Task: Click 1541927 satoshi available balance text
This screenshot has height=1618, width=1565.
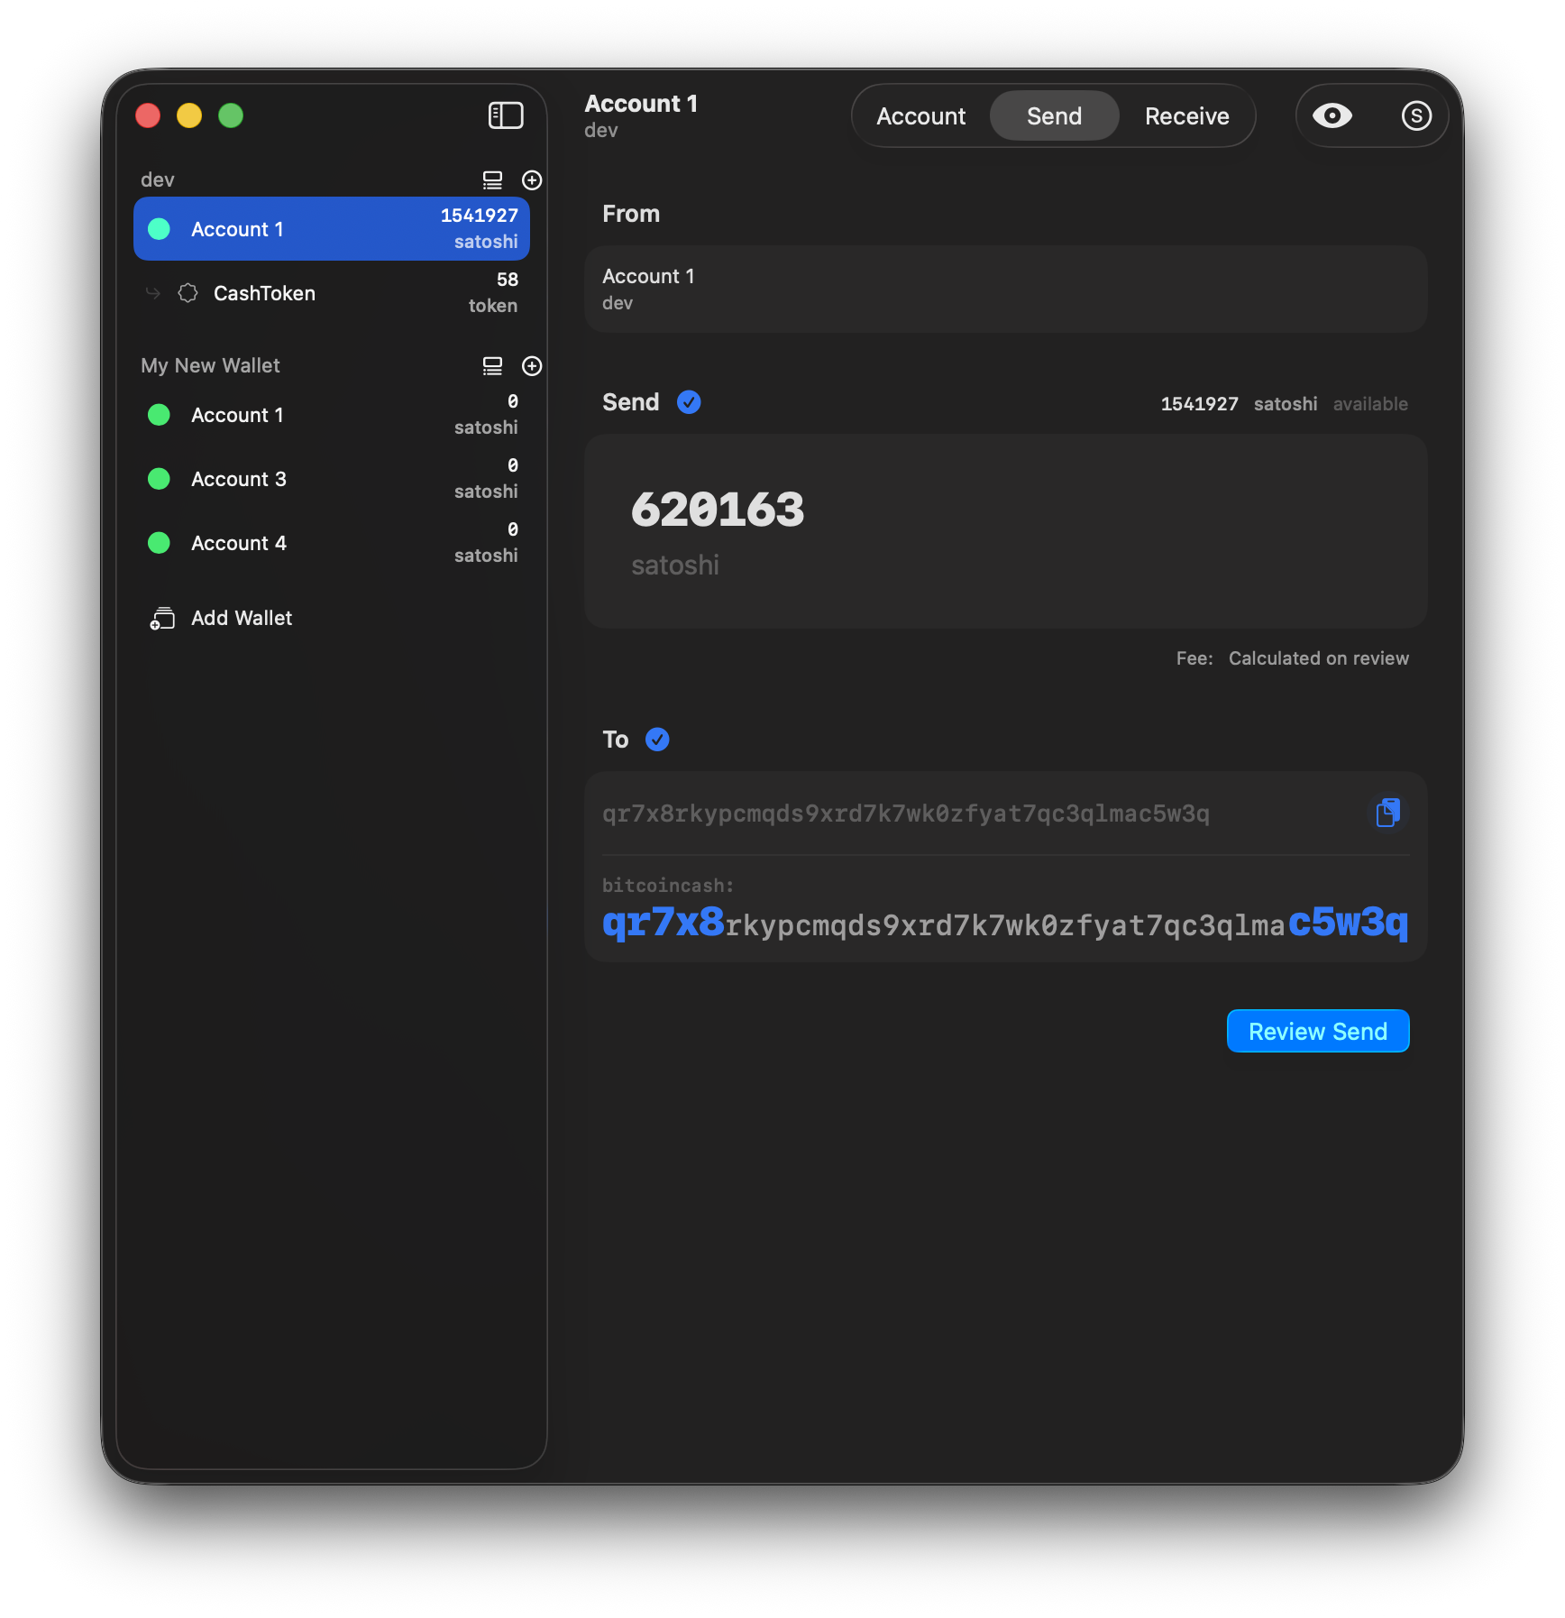Action: (1284, 404)
